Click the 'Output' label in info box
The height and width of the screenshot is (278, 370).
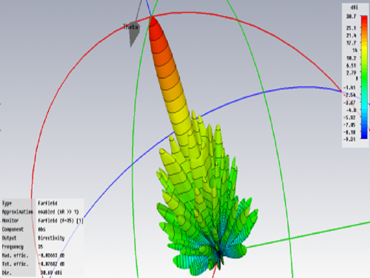click(x=9, y=238)
